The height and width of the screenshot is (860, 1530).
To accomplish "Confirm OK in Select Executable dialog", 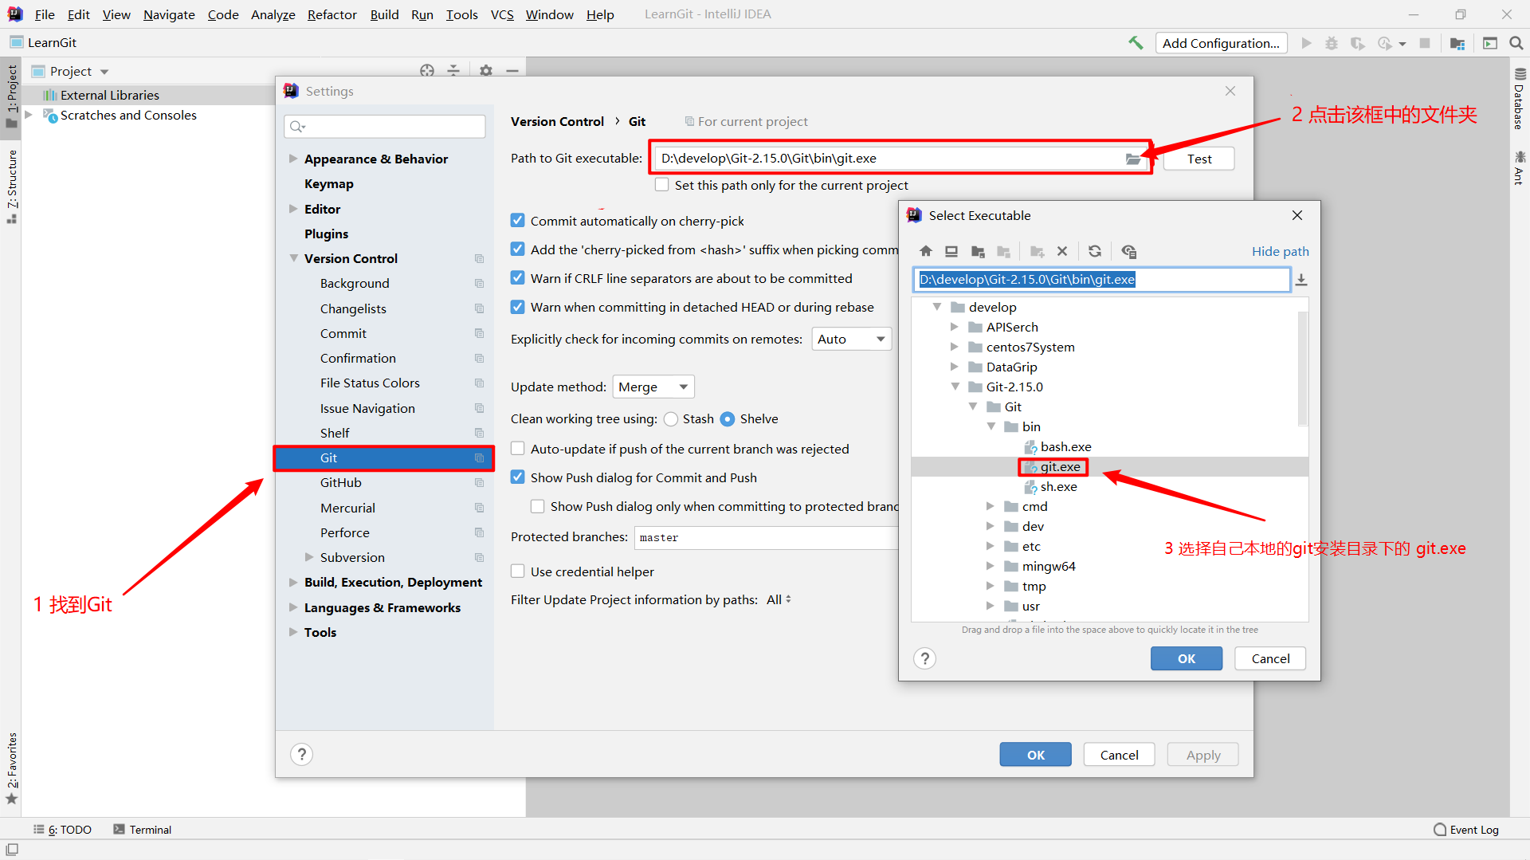I will click(1187, 658).
